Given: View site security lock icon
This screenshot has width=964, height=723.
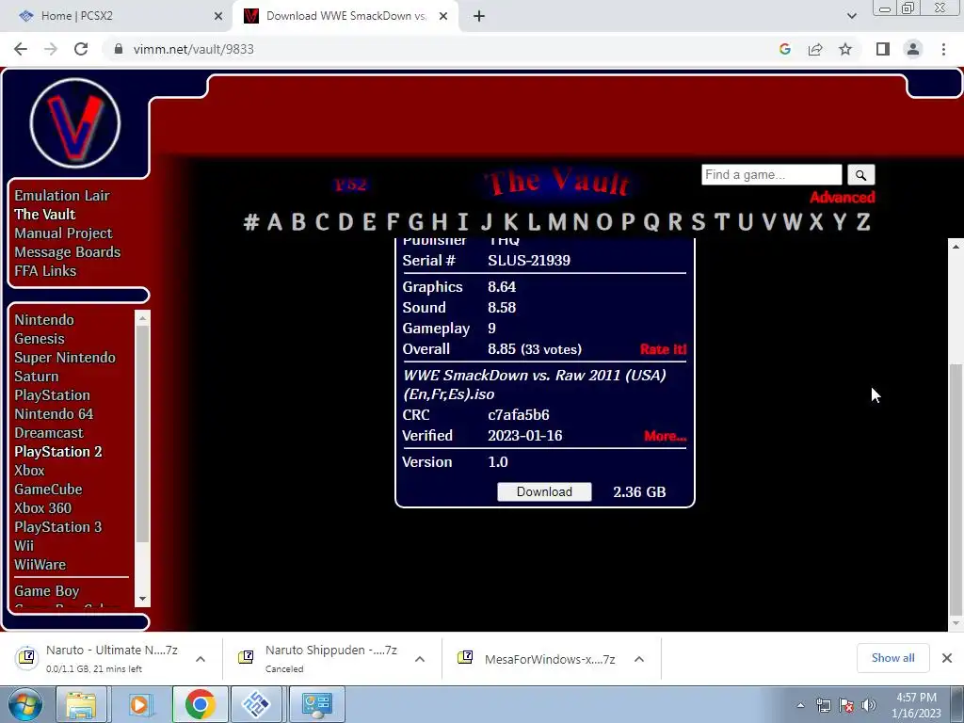Looking at the screenshot, I should (119, 49).
